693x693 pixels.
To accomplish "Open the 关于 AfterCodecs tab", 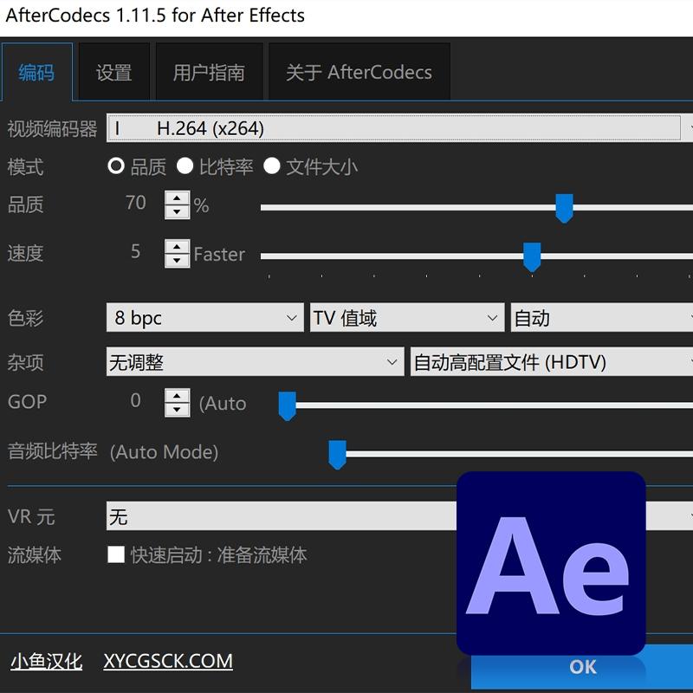I will tap(359, 72).
